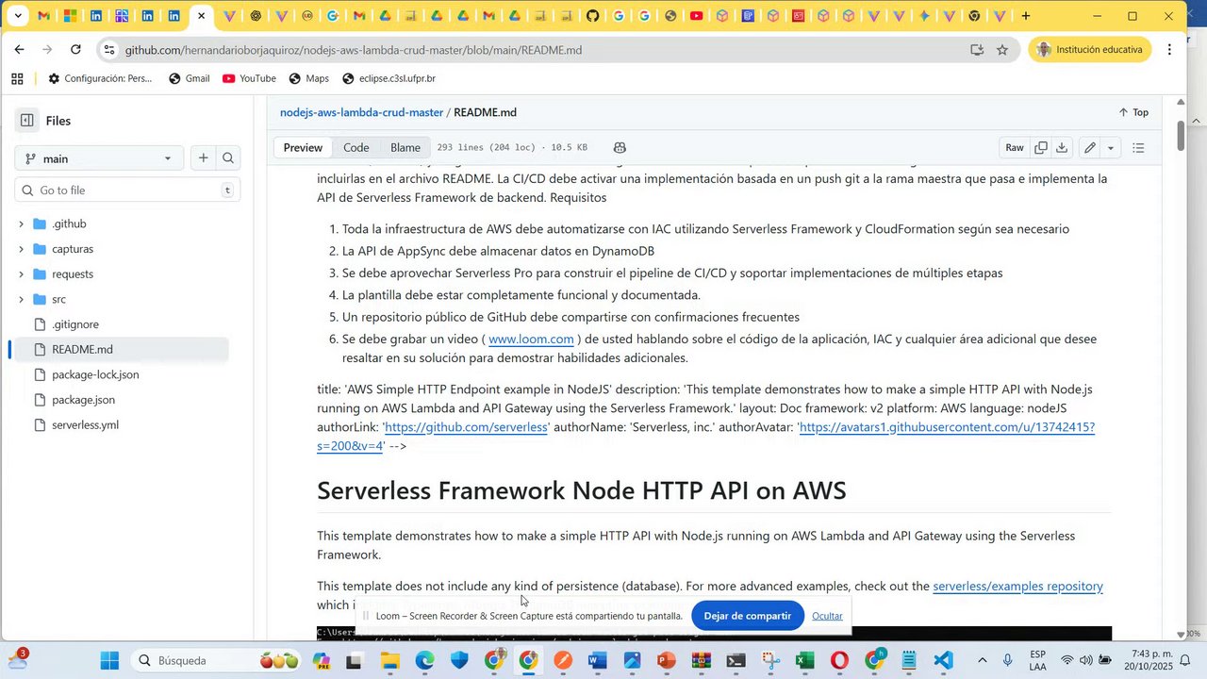Copy raw file contents icon

tap(1041, 148)
